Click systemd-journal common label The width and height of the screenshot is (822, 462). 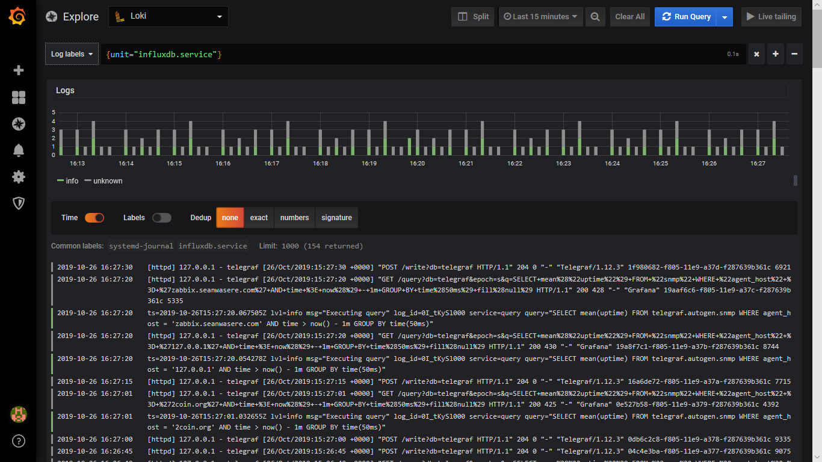pos(141,246)
